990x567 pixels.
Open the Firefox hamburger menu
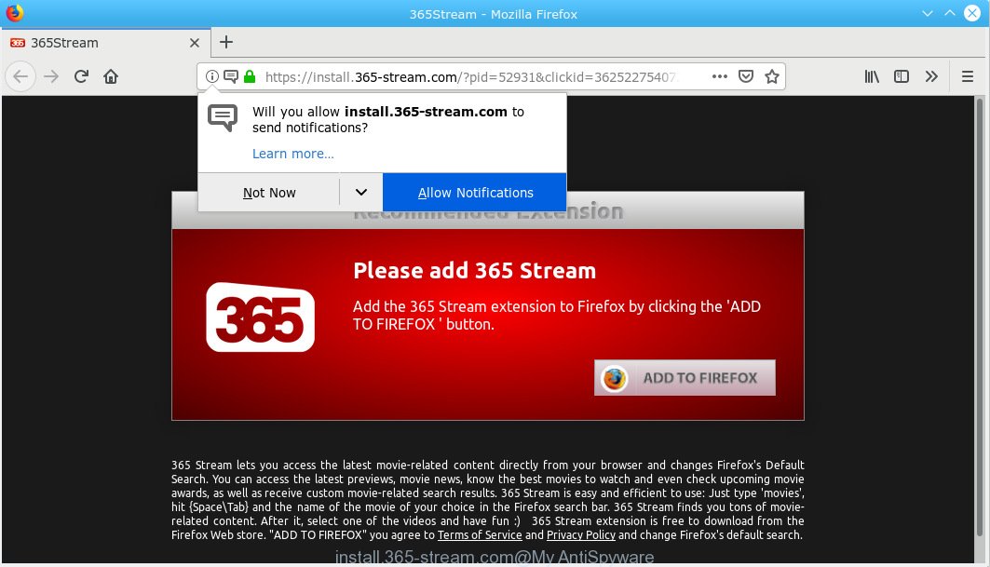[x=968, y=76]
